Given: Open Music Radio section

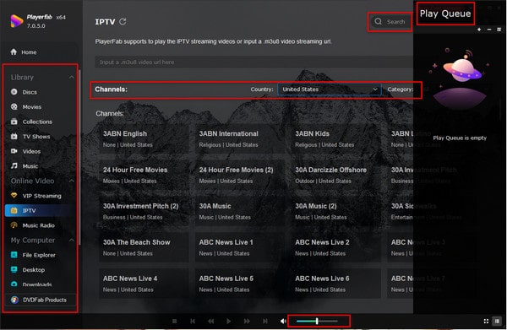Looking at the screenshot, I should pyautogui.click(x=33, y=225).
